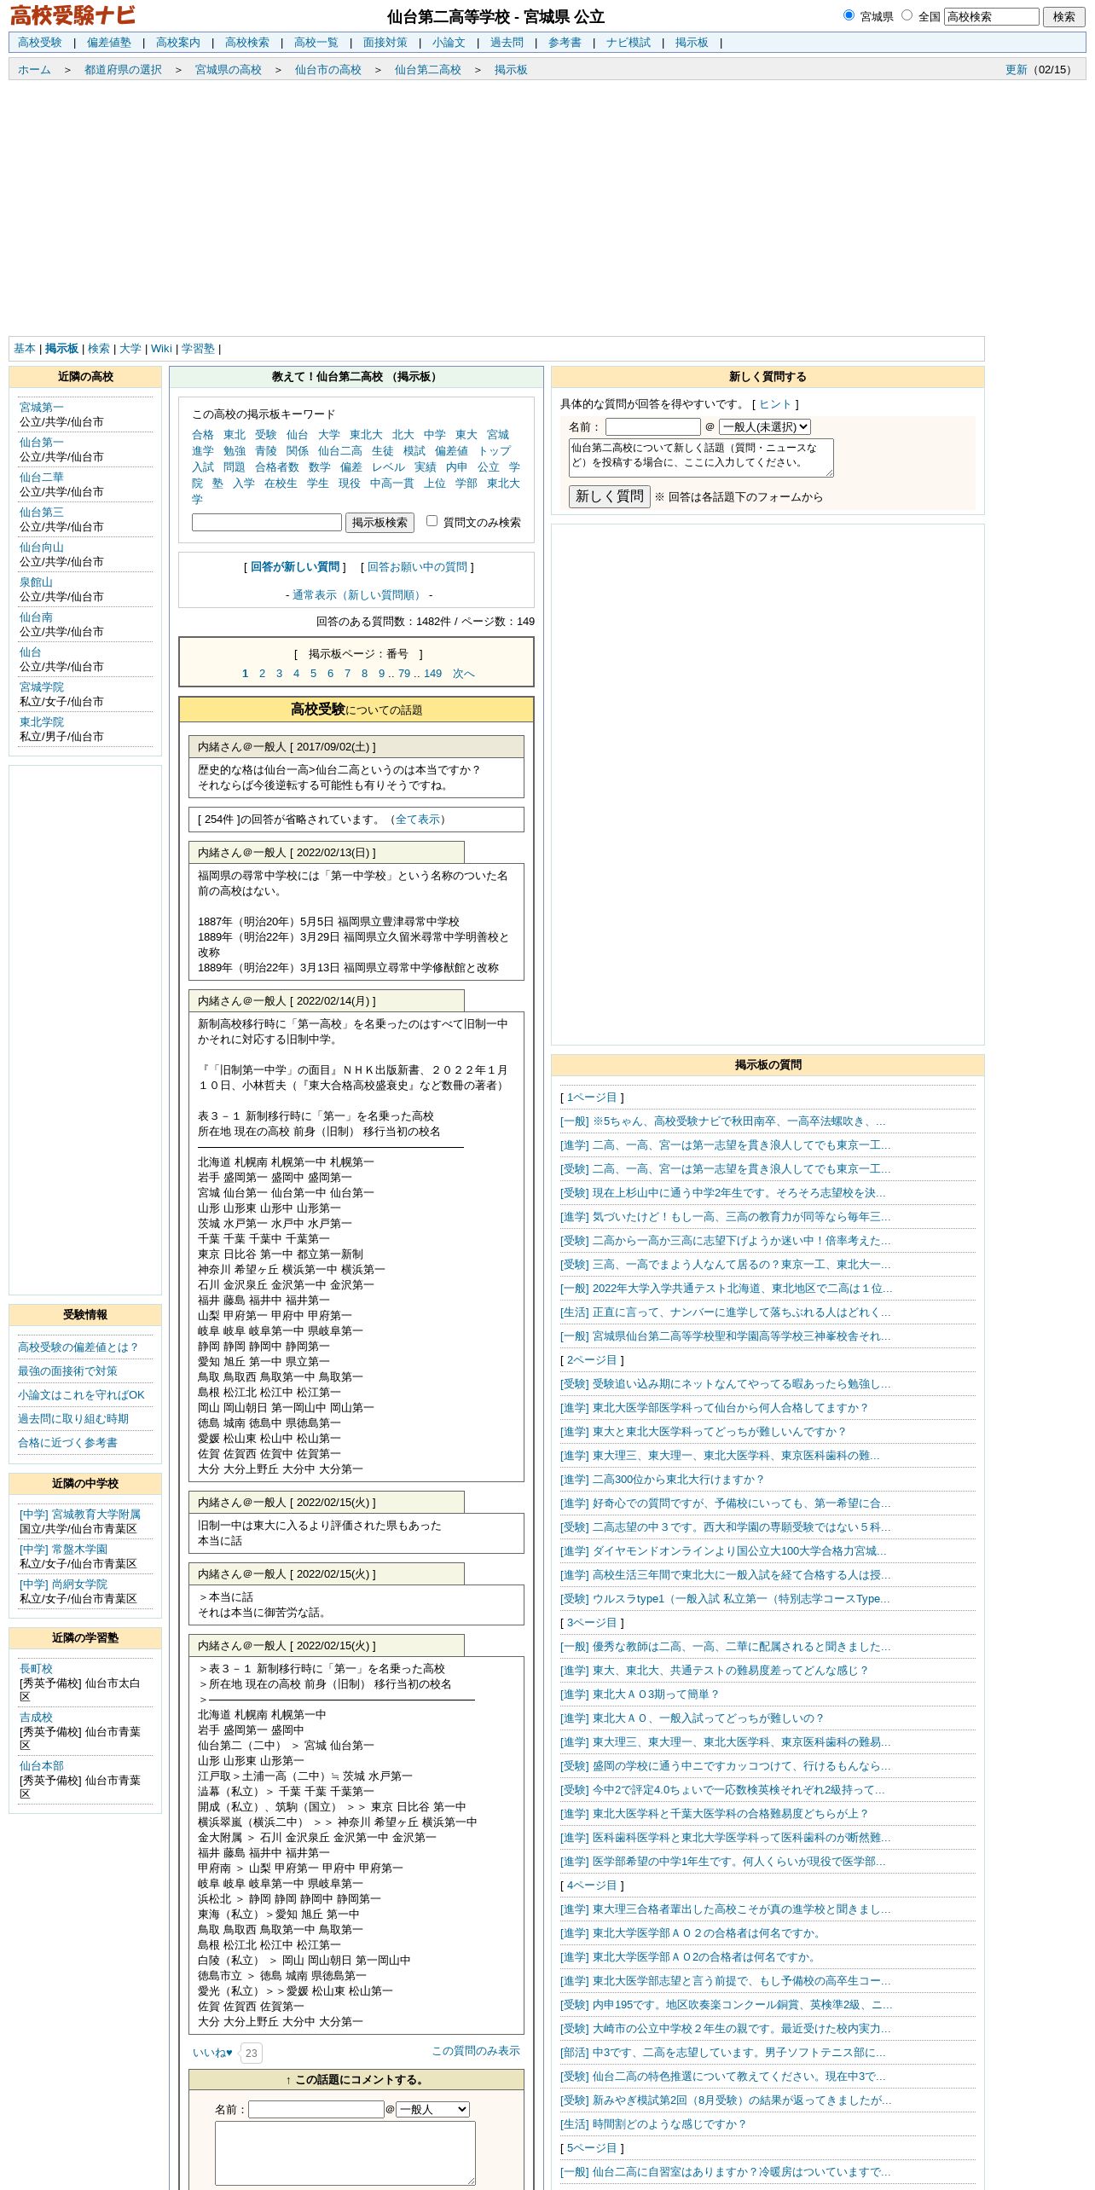Open [中学] 常盤木学園 link
Image resolution: width=1095 pixels, height=2190 pixels.
(64, 1550)
